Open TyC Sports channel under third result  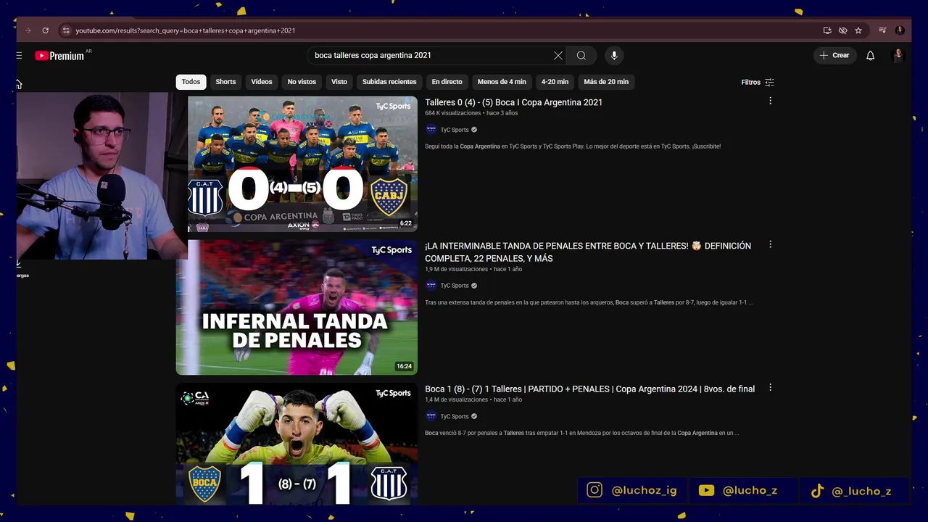[455, 416]
